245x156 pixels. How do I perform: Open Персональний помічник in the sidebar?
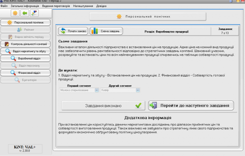26,23
